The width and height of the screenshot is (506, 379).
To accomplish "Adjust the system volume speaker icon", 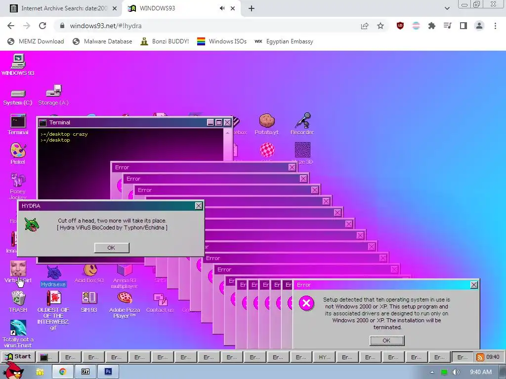I will click(456, 372).
